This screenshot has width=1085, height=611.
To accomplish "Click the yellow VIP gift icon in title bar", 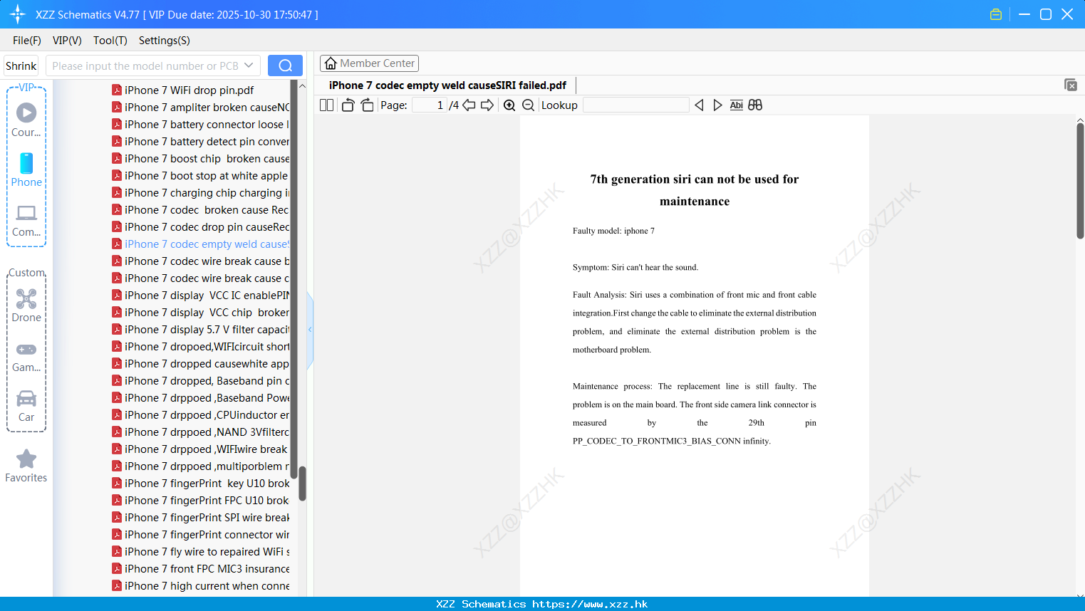I will coord(996,14).
